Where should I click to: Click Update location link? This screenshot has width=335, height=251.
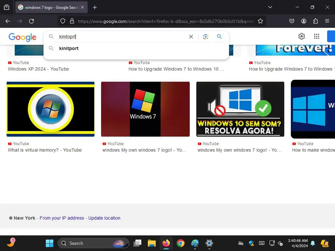tap(104, 218)
